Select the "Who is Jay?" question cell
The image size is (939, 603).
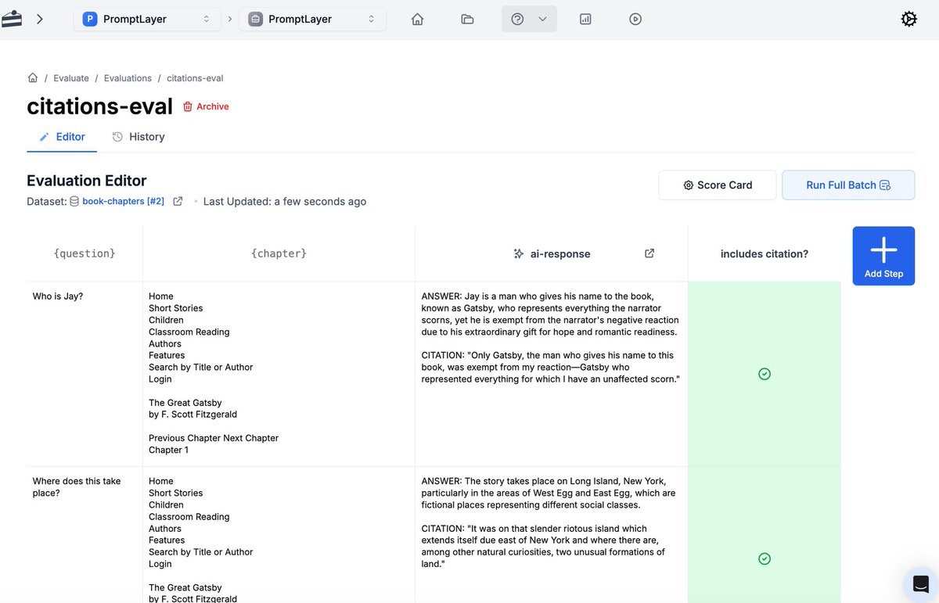(85, 374)
